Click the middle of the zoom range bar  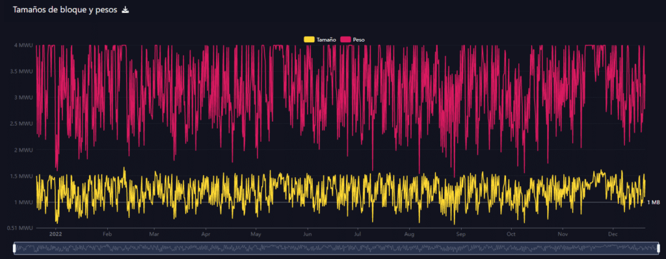pos(336,248)
